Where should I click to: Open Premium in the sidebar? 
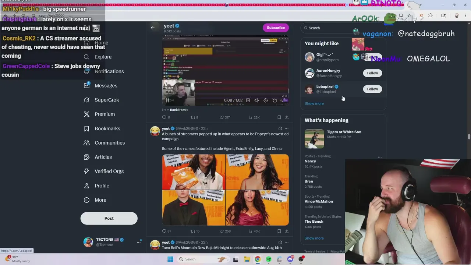coord(99,114)
